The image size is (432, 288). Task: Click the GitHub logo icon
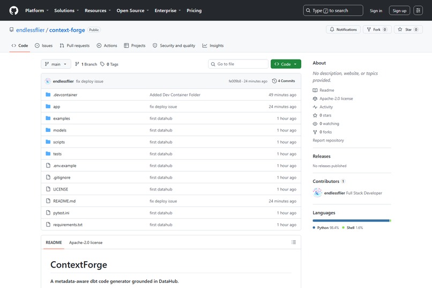(x=14, y=11)
